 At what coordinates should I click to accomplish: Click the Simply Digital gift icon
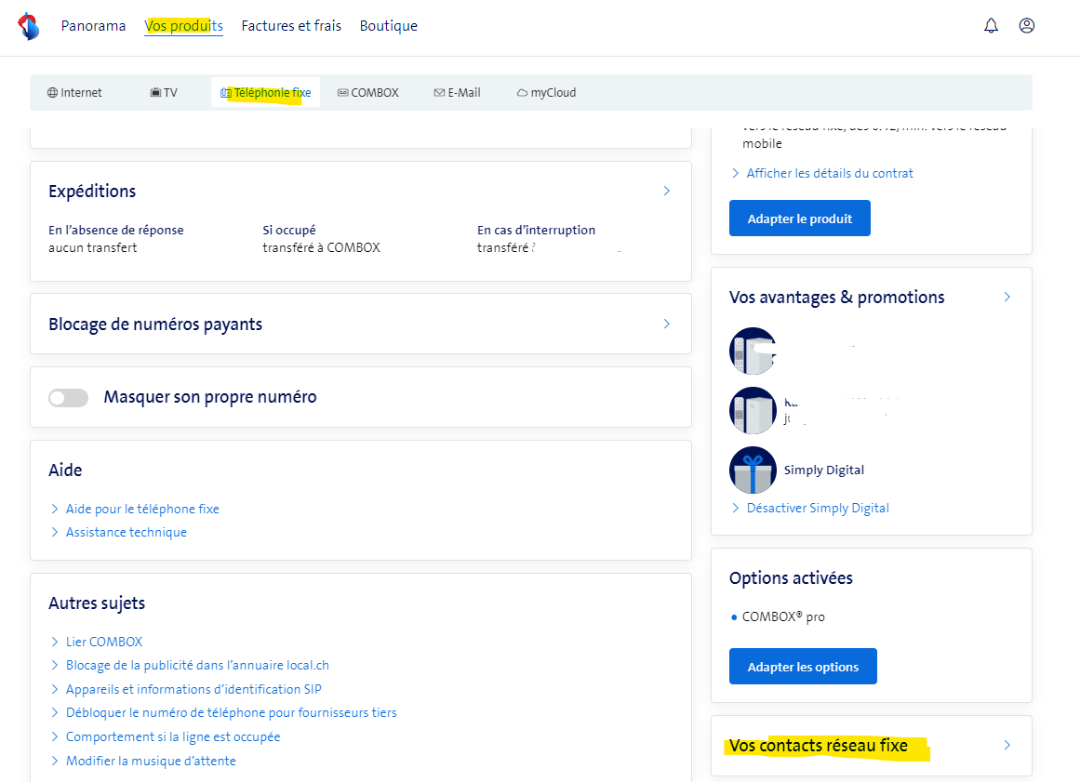point(753,470)
